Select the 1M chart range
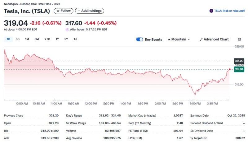The width and height of the screenshot is (248, 142). pos(27,39)
